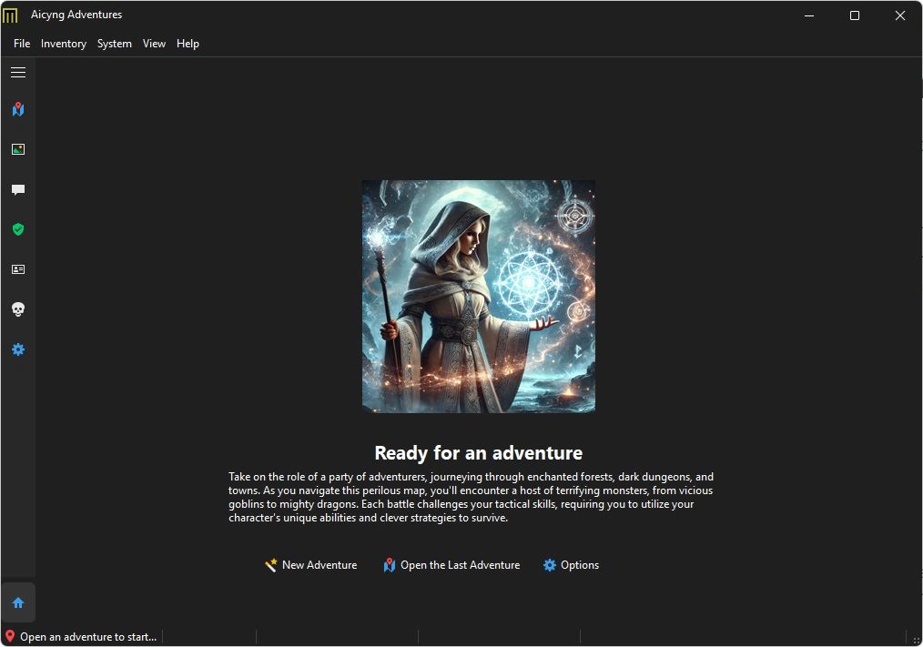Viewport: 923px width, 647px height.
Task: Open the System menu
Action: coord(114,44)
